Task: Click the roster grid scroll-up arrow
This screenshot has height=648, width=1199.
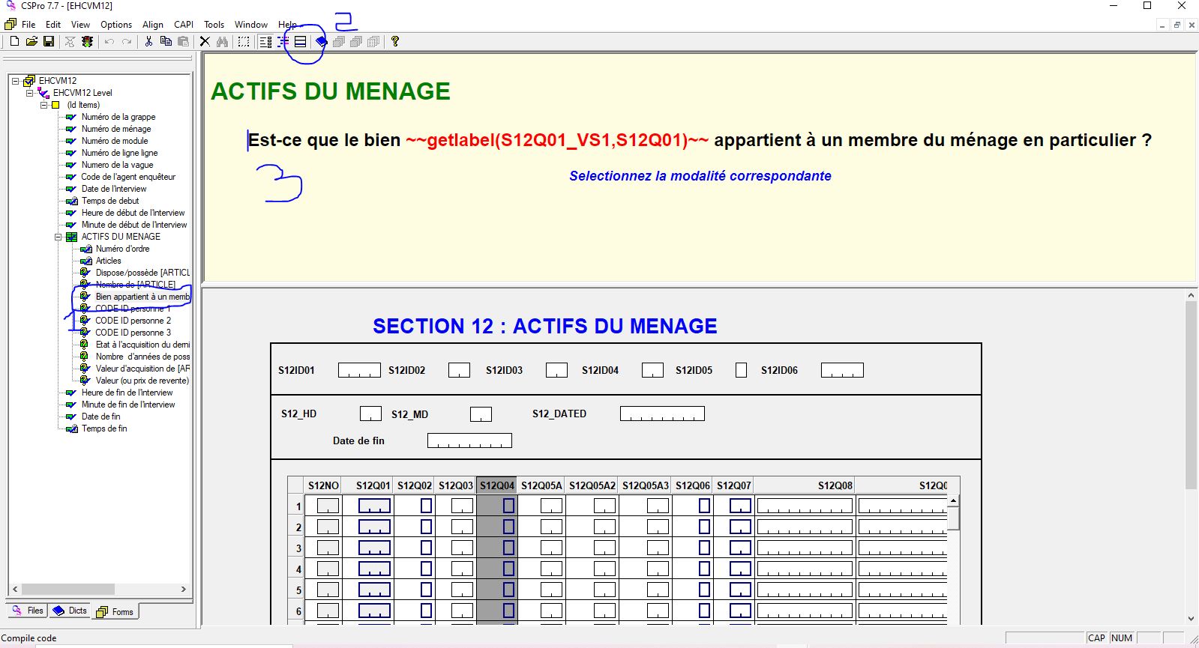Action: pyautogui.click(x=953, y=500)
